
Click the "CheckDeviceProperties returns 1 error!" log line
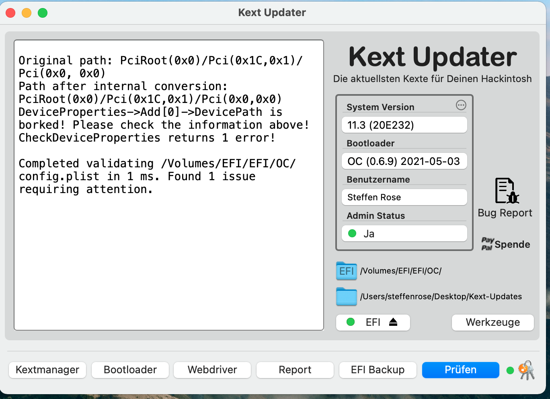(147, 138)
